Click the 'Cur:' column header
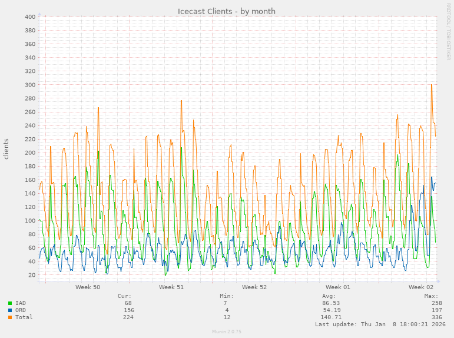The image size is (454, 338). (124, 296)
